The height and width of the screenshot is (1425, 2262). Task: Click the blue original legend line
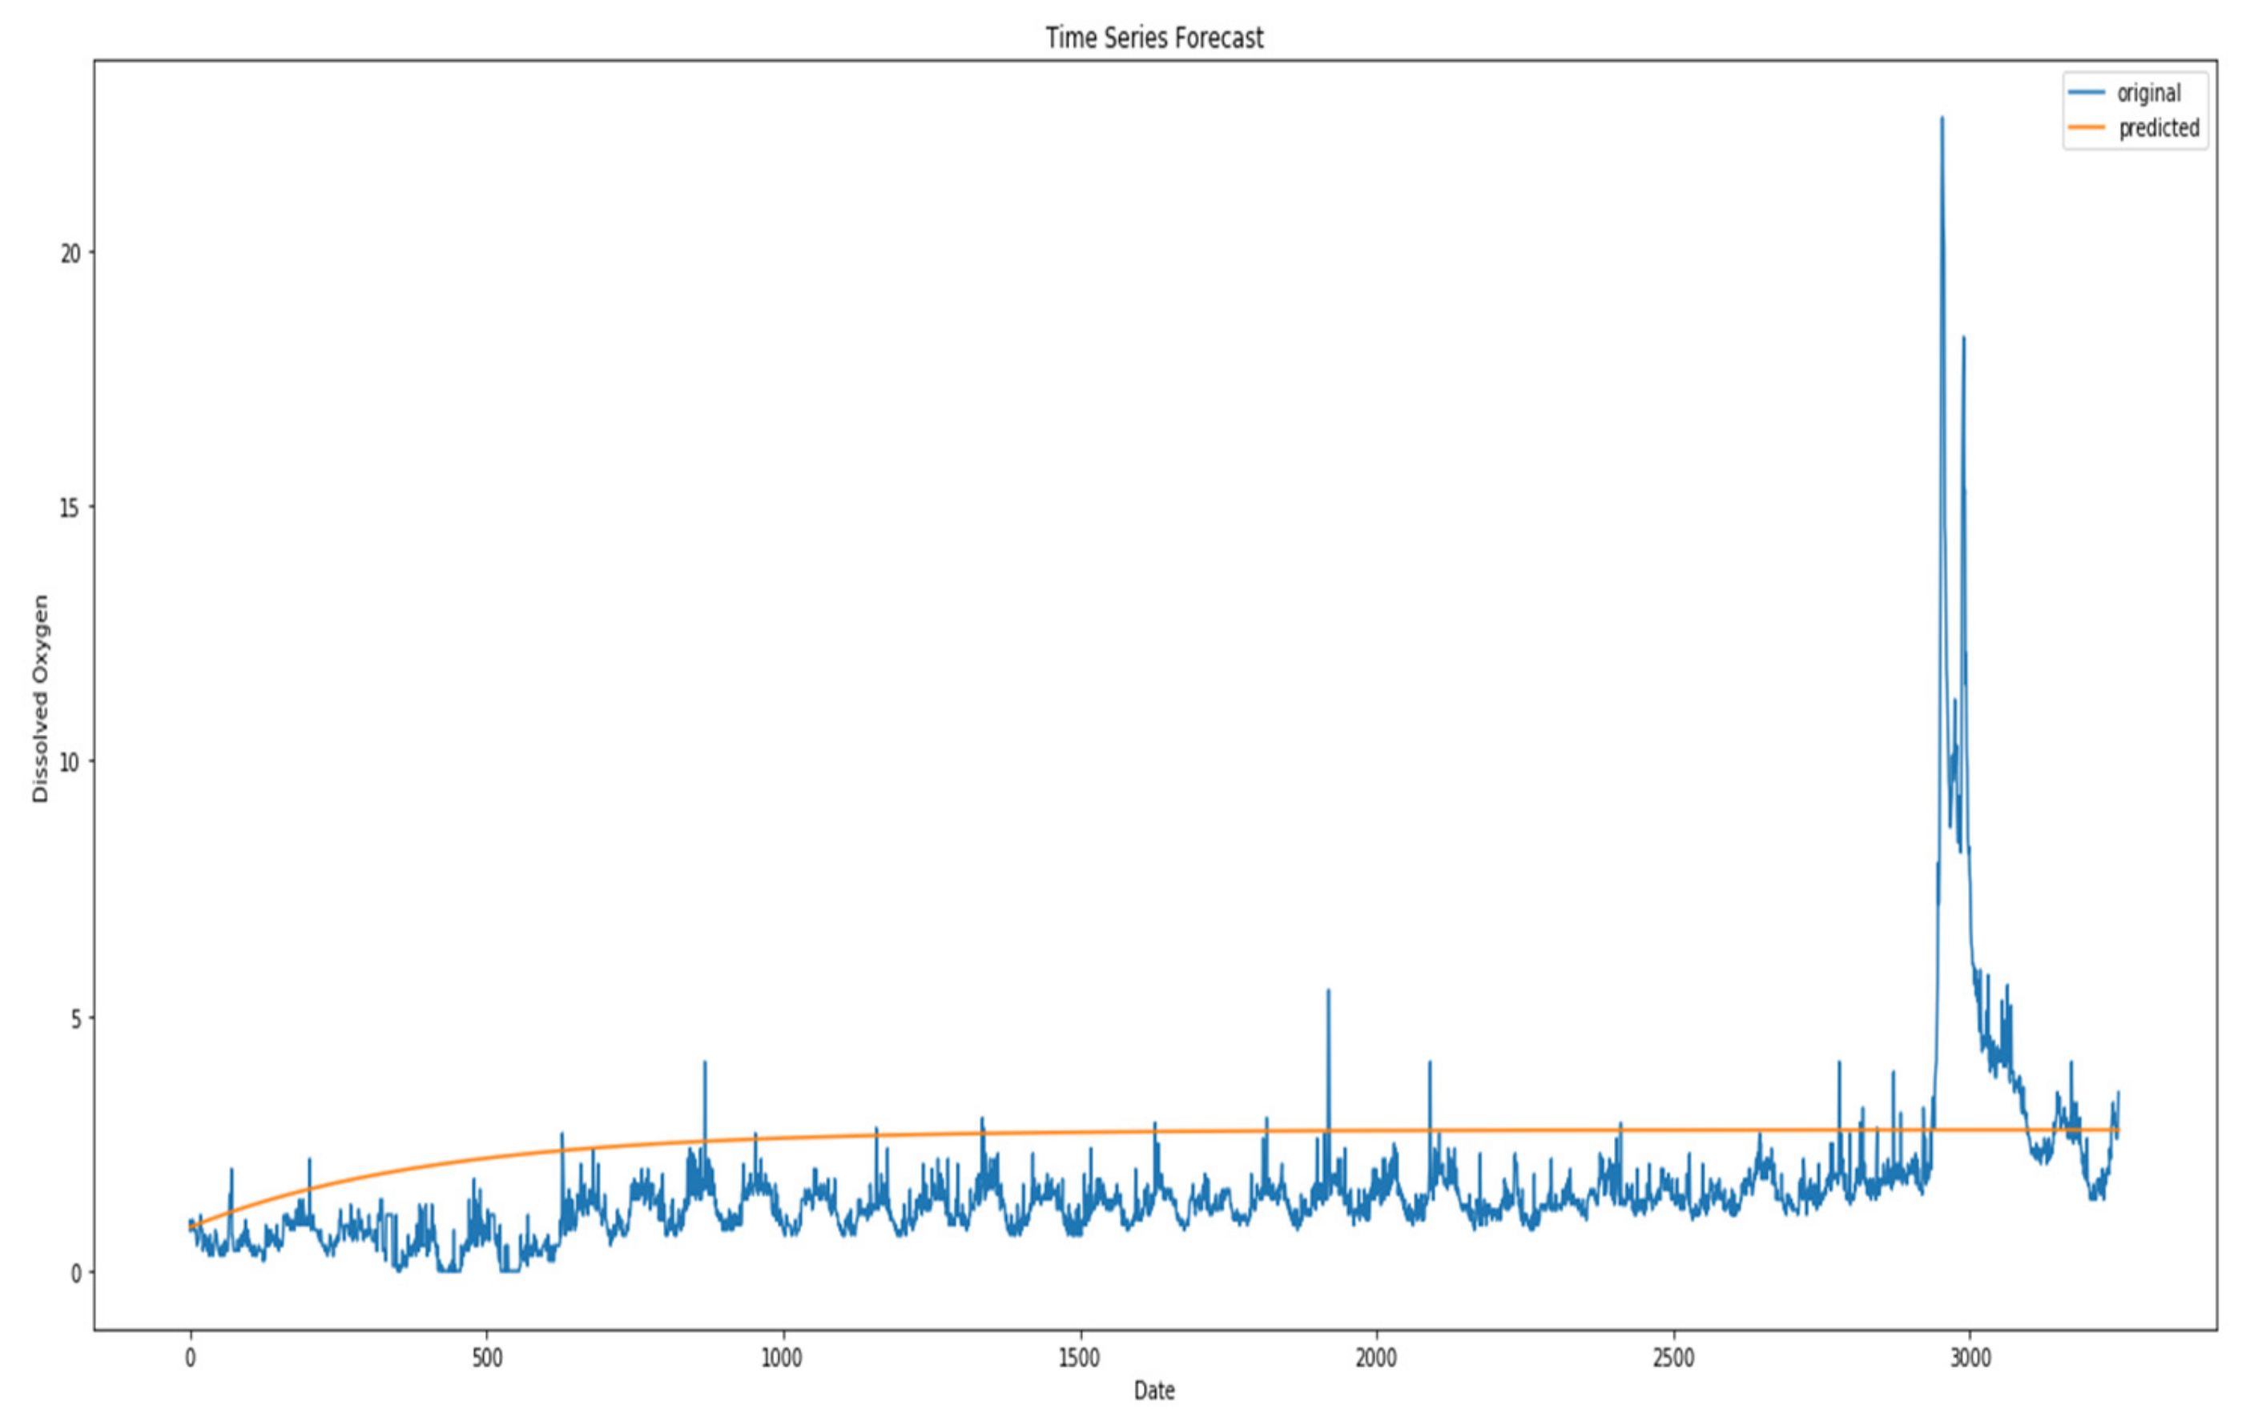click(x=2087, y=92)
